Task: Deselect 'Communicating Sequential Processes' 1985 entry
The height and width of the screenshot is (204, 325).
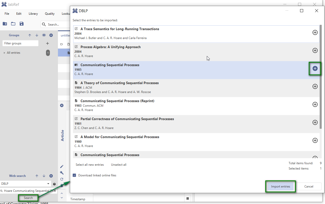Action: (315, 68)
